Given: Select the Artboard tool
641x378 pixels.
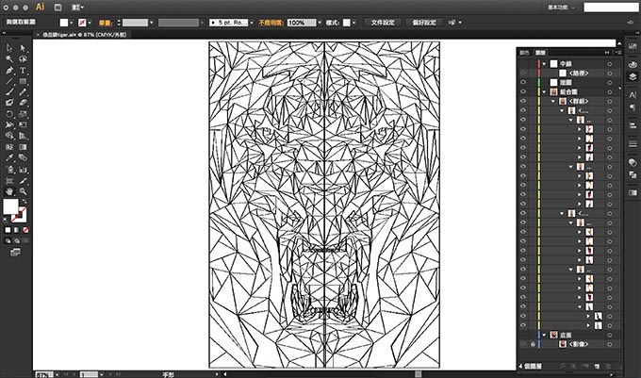Looking at the screenshot, I should pos(9,180).
